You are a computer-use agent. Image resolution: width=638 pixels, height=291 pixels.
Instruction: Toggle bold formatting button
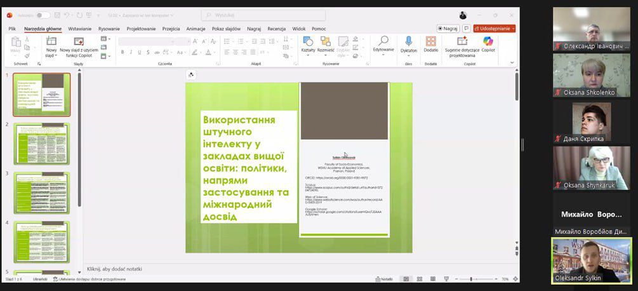(x=123, y=52)
